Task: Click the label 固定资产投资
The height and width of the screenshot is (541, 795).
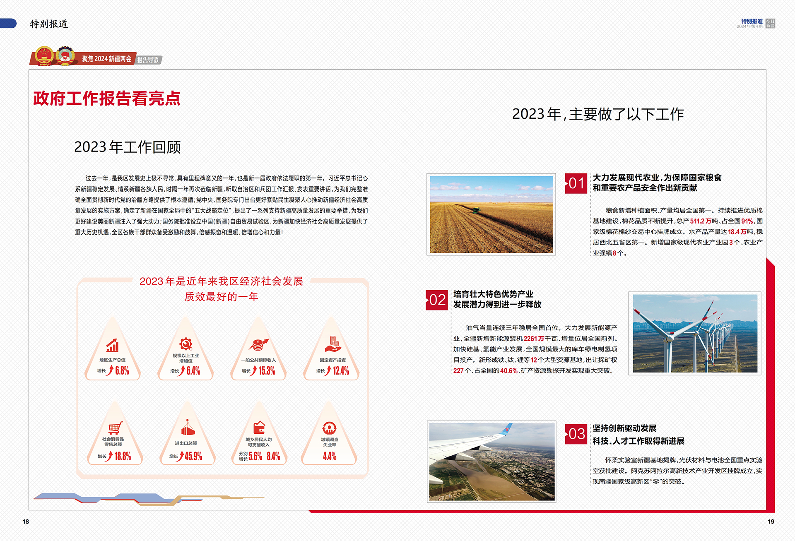Action: tap(332, 360)
